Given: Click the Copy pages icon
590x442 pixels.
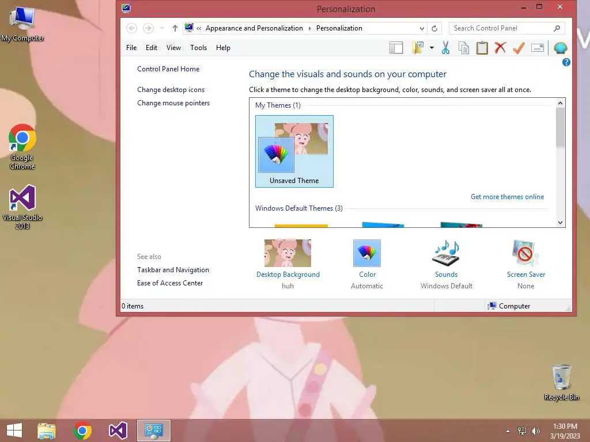Looking at the screenshot, I should [464, 48].
